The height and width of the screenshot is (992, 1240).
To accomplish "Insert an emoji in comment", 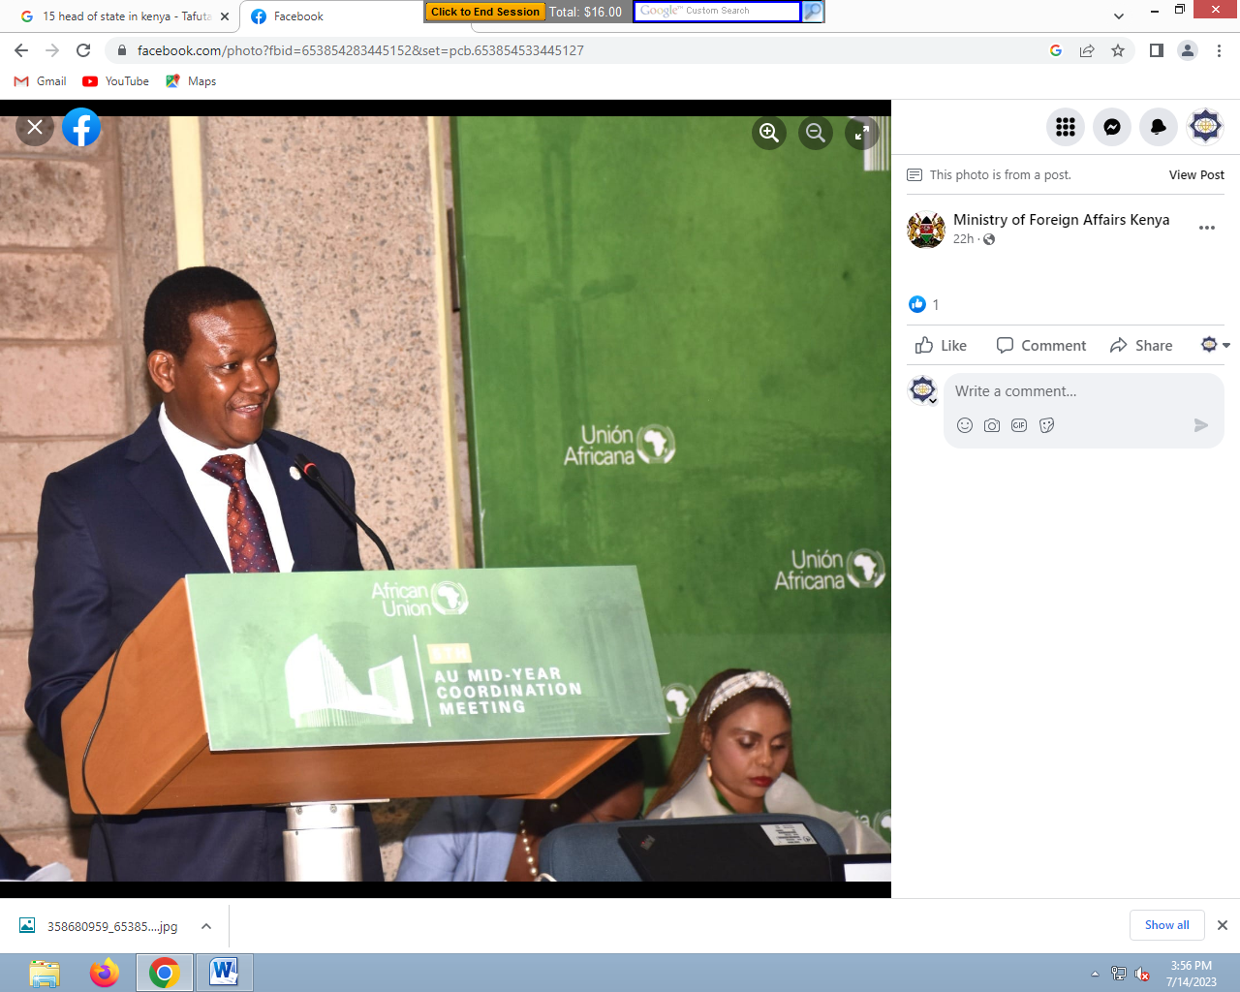I will click(965, 425).
